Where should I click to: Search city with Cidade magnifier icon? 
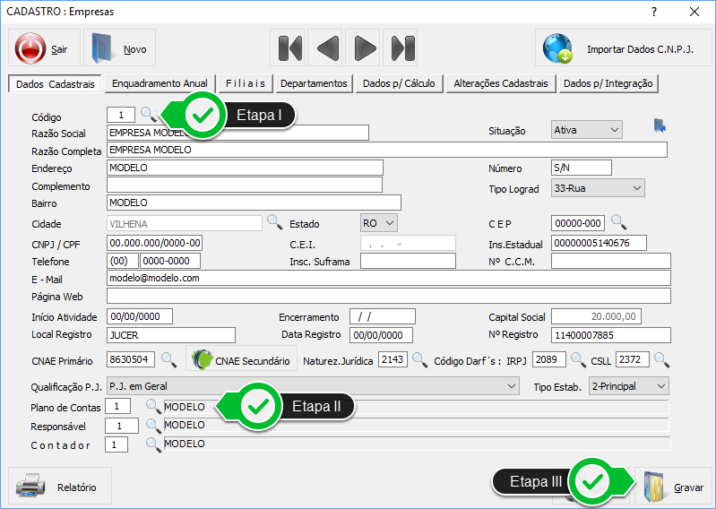point(274,222)
